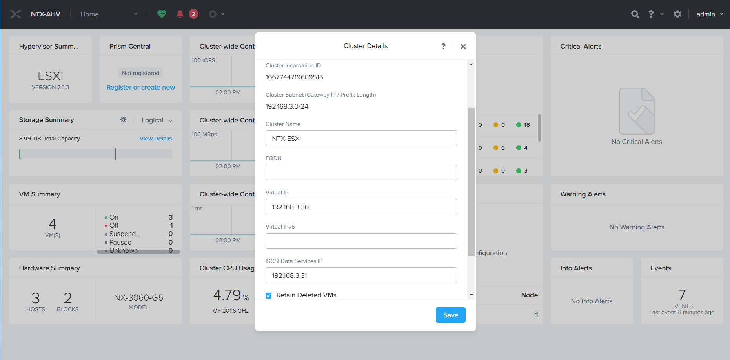The width and height of the screenshot is (730, 360).
Task: Click help icon in Cluster Details dialog
Action: click(x=443, y=46)
